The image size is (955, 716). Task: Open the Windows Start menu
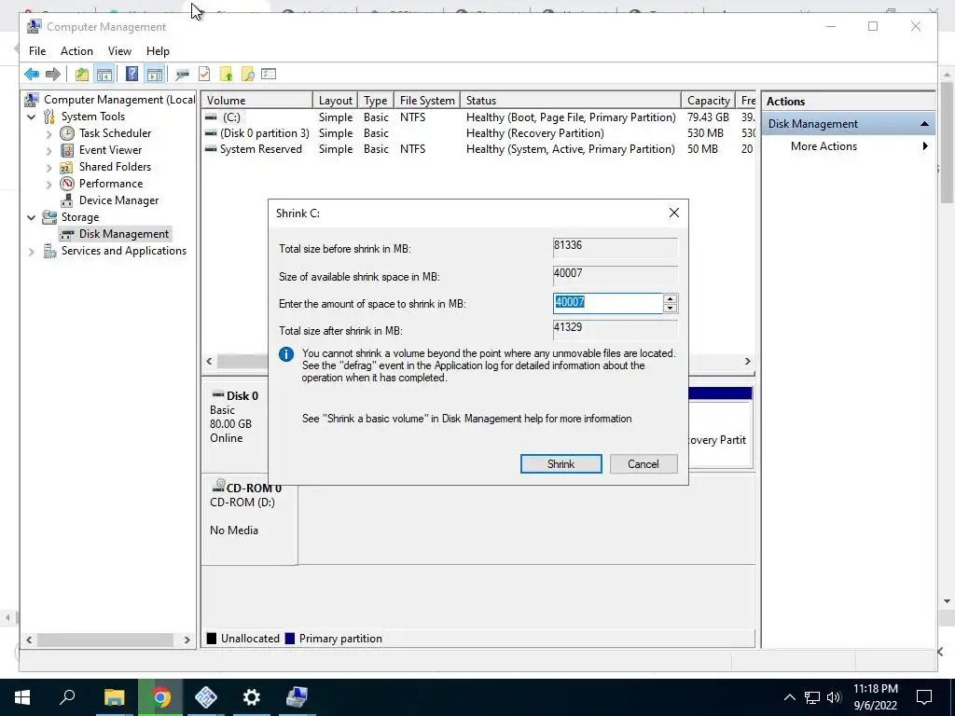tap(22, 697)
